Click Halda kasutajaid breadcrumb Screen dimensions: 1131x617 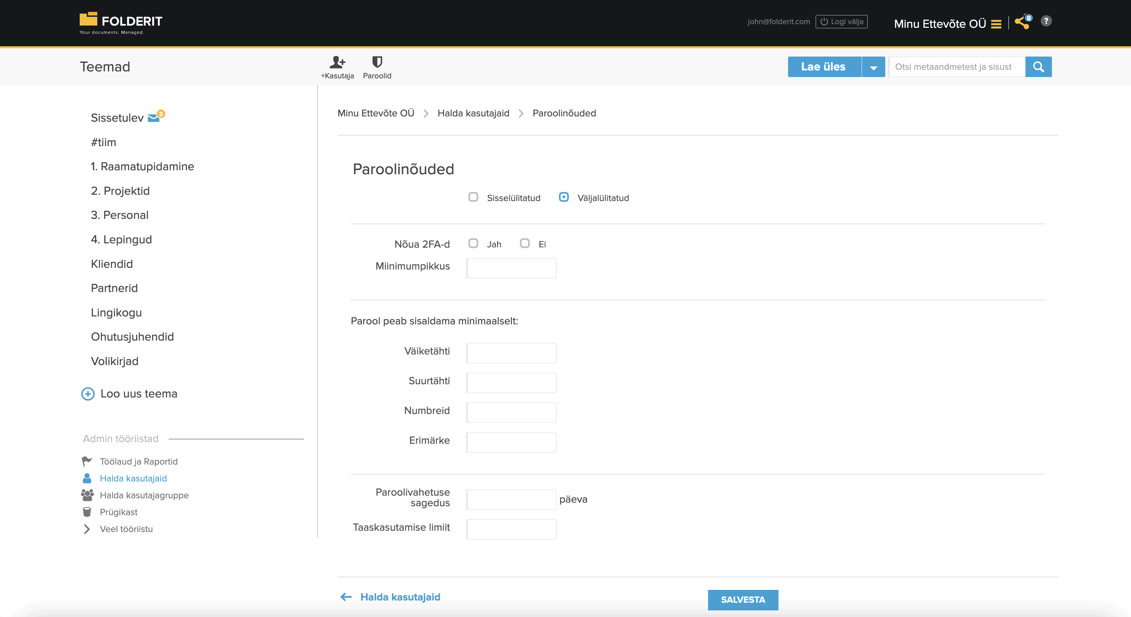pyautogui.click(x=473, y=113)
